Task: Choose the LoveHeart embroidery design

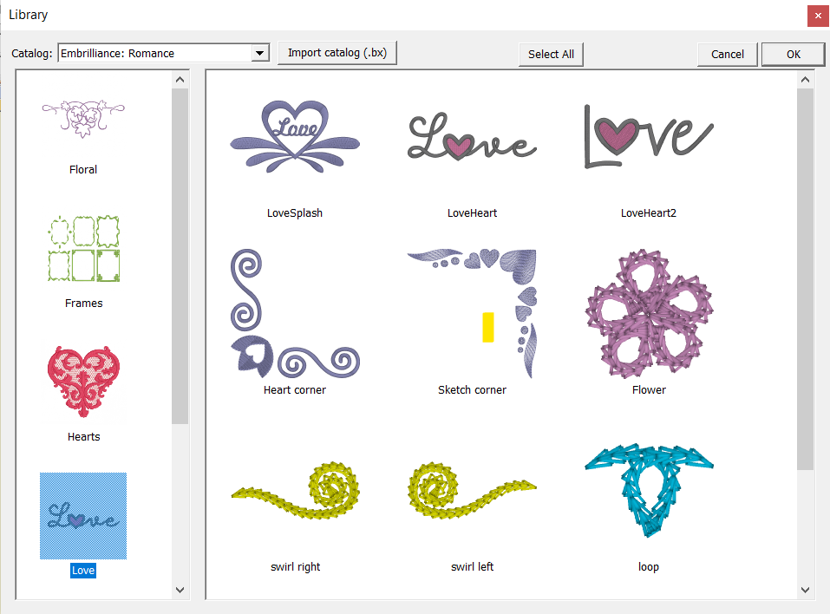Action: coord(472,139)
